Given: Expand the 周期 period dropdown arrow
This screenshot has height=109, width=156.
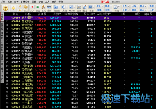Looking at the screenshot, I should [67, 7].
